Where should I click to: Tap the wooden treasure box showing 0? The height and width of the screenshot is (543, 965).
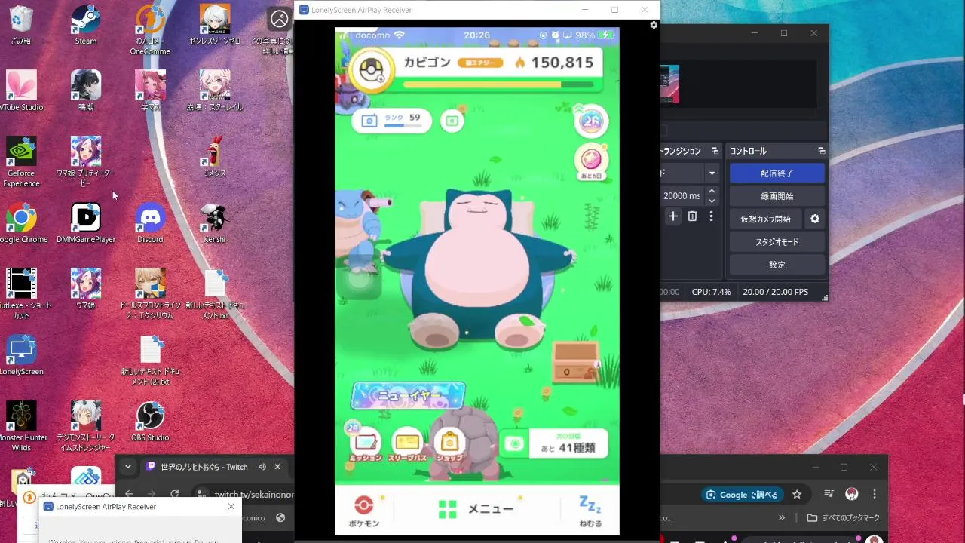576,363
